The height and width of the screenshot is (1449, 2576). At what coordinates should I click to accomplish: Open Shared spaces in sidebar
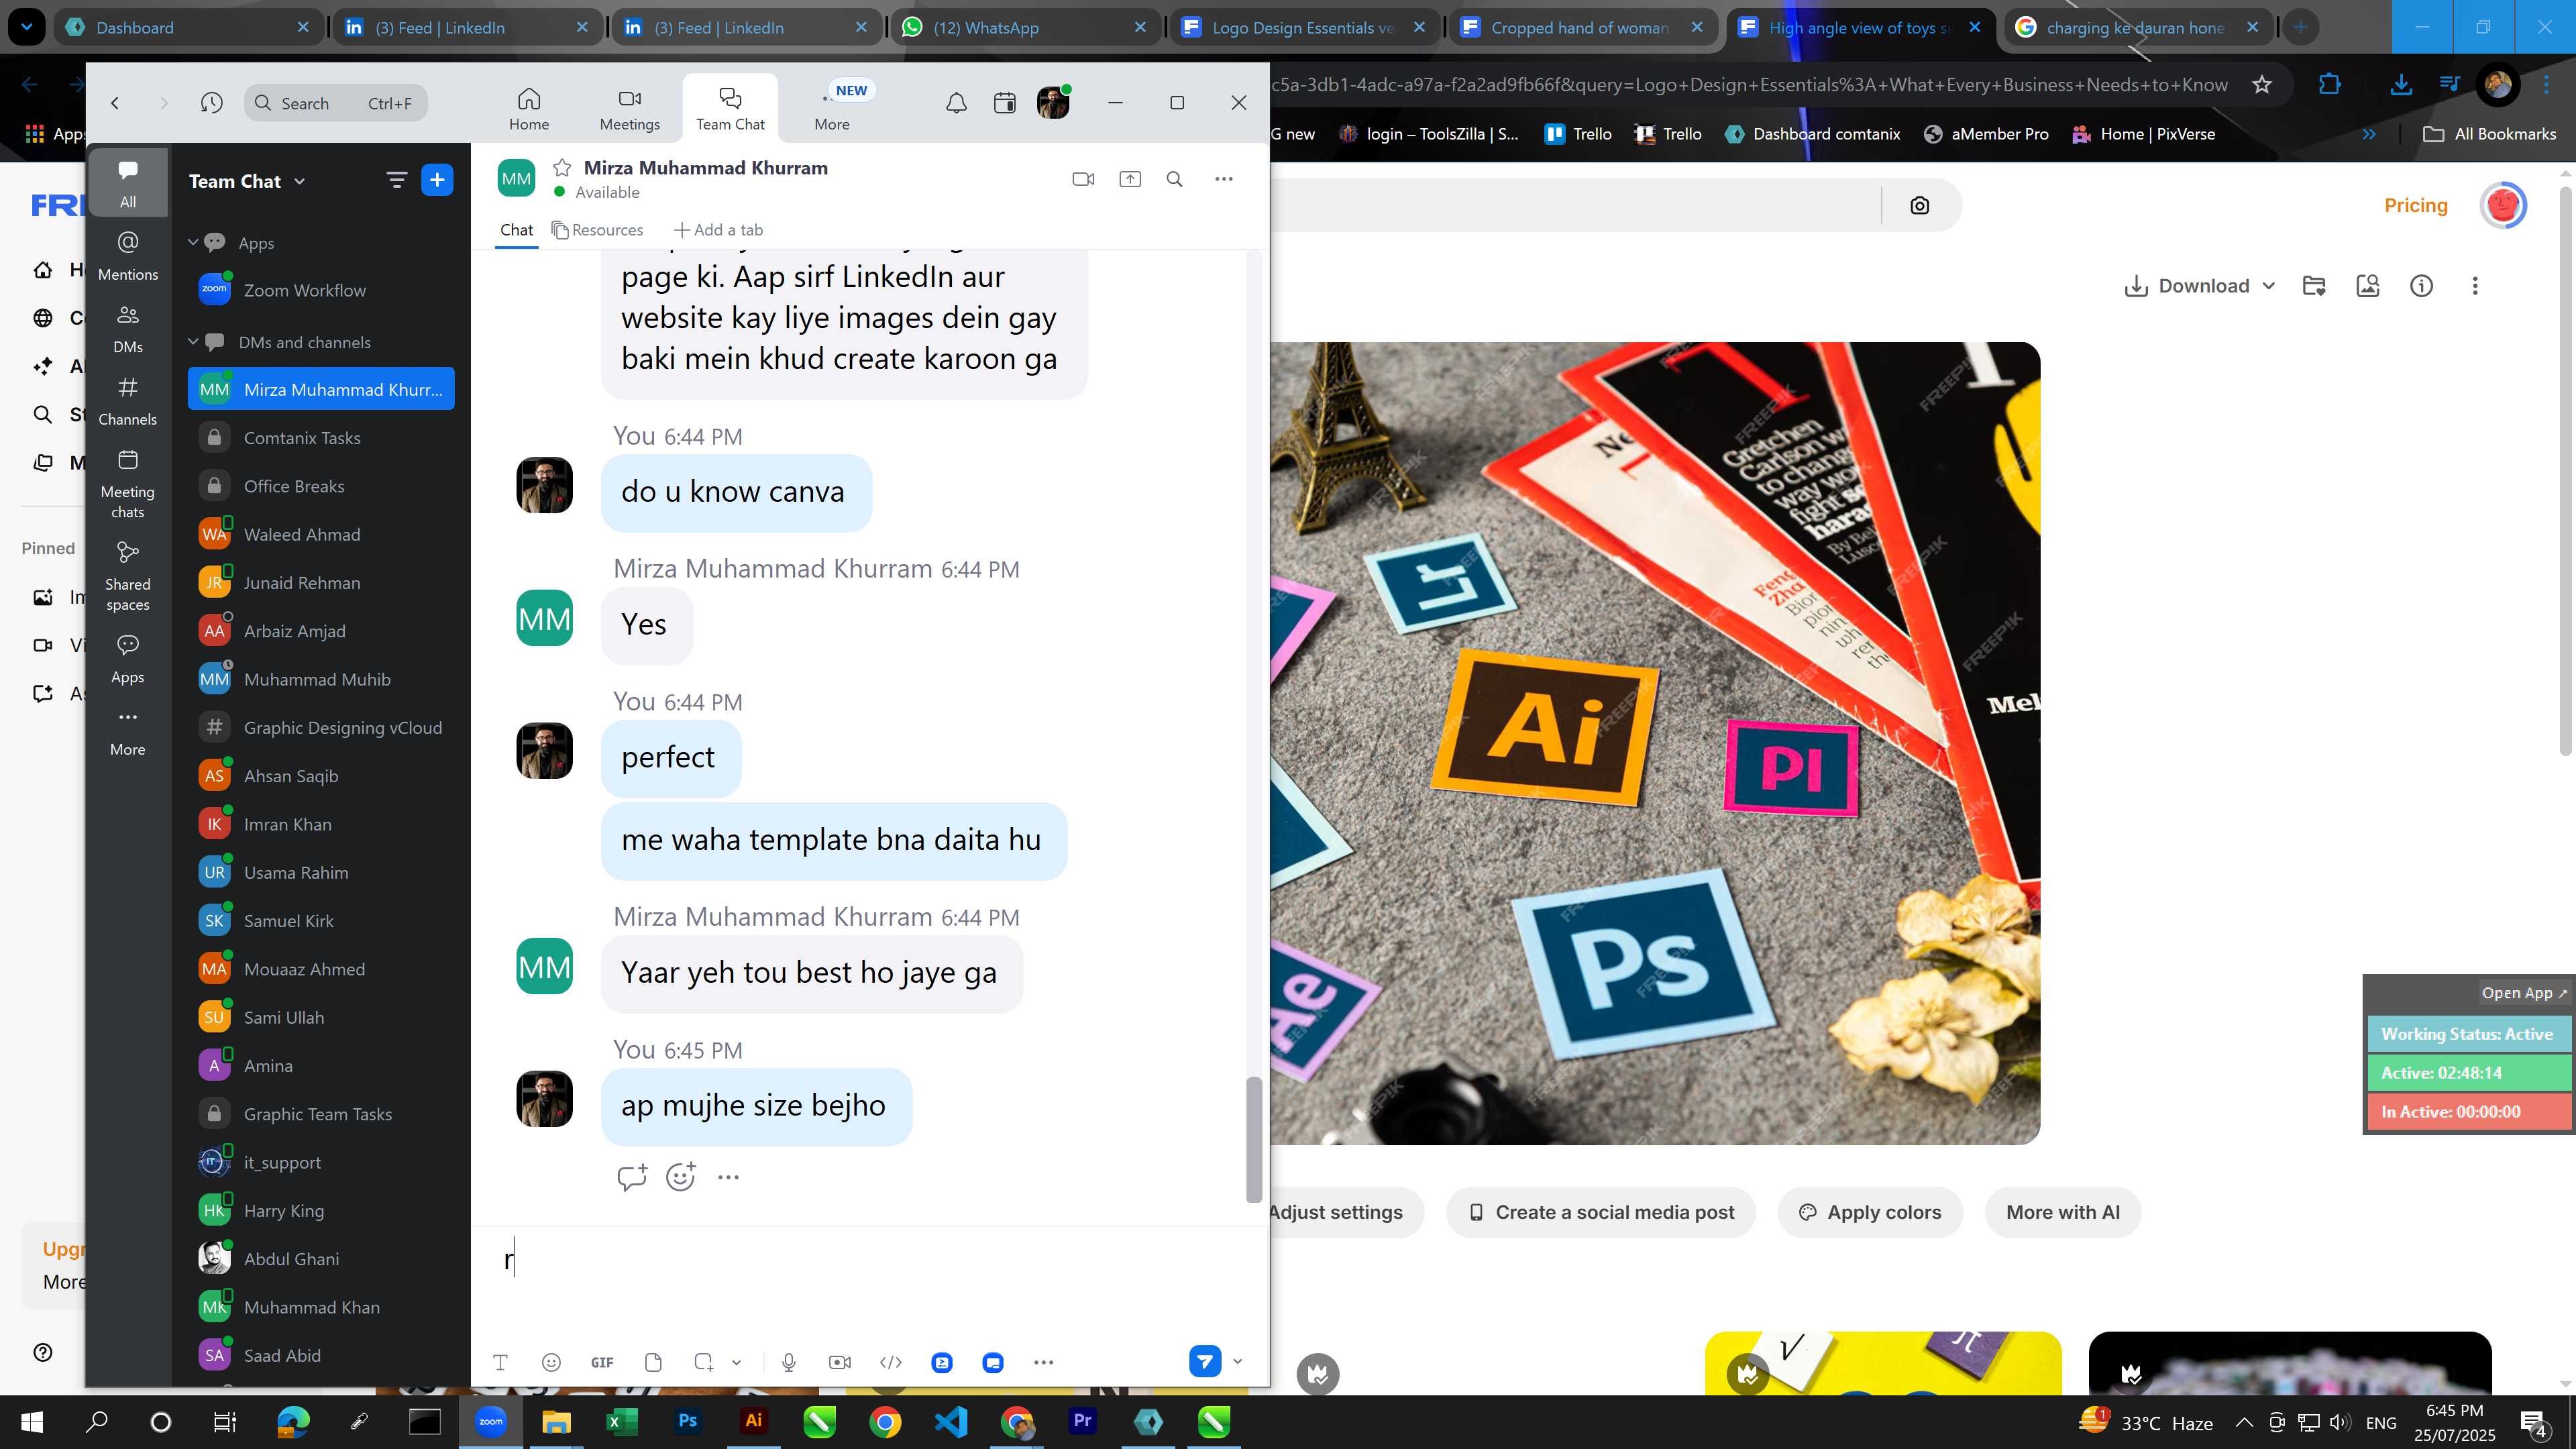click(128, 577)
